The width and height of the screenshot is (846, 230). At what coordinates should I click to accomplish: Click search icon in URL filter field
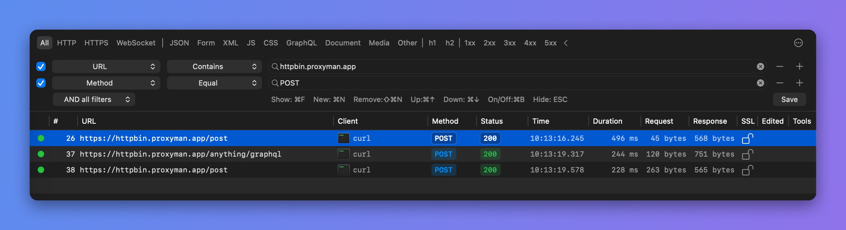275,66
